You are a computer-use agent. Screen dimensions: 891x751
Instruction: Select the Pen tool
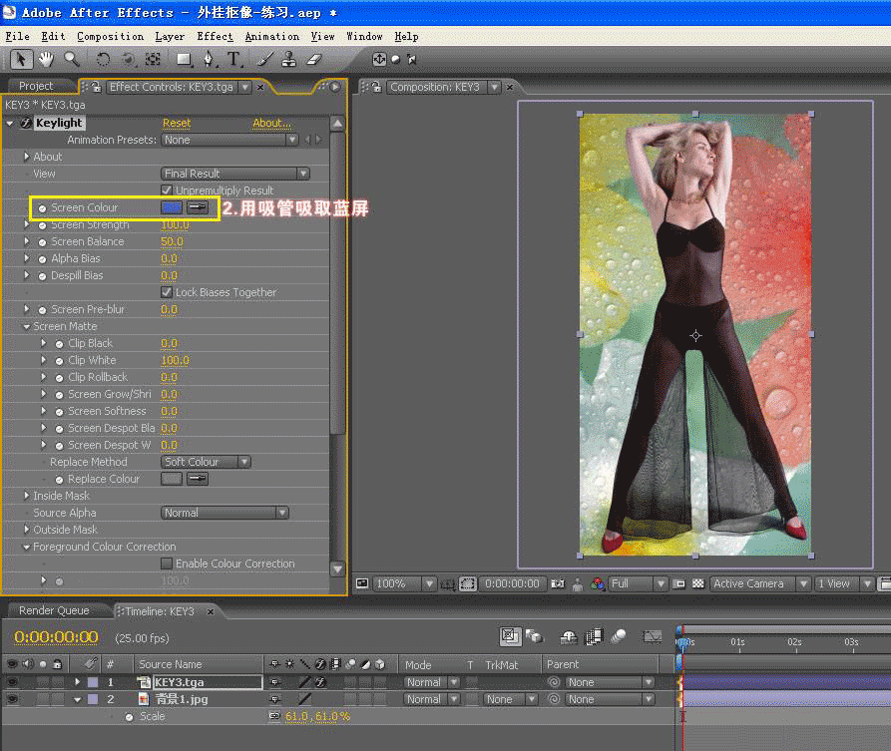pyautogui.click(x=210, y=60)
